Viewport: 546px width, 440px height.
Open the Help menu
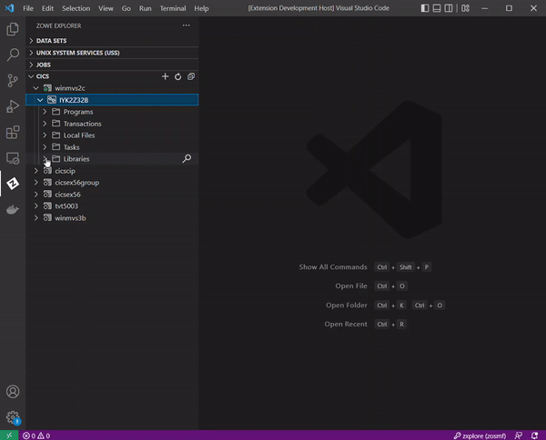(201, 8)
